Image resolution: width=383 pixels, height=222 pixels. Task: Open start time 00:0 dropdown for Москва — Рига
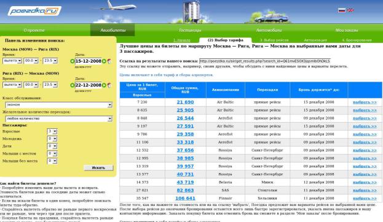[x=31, y=61]
